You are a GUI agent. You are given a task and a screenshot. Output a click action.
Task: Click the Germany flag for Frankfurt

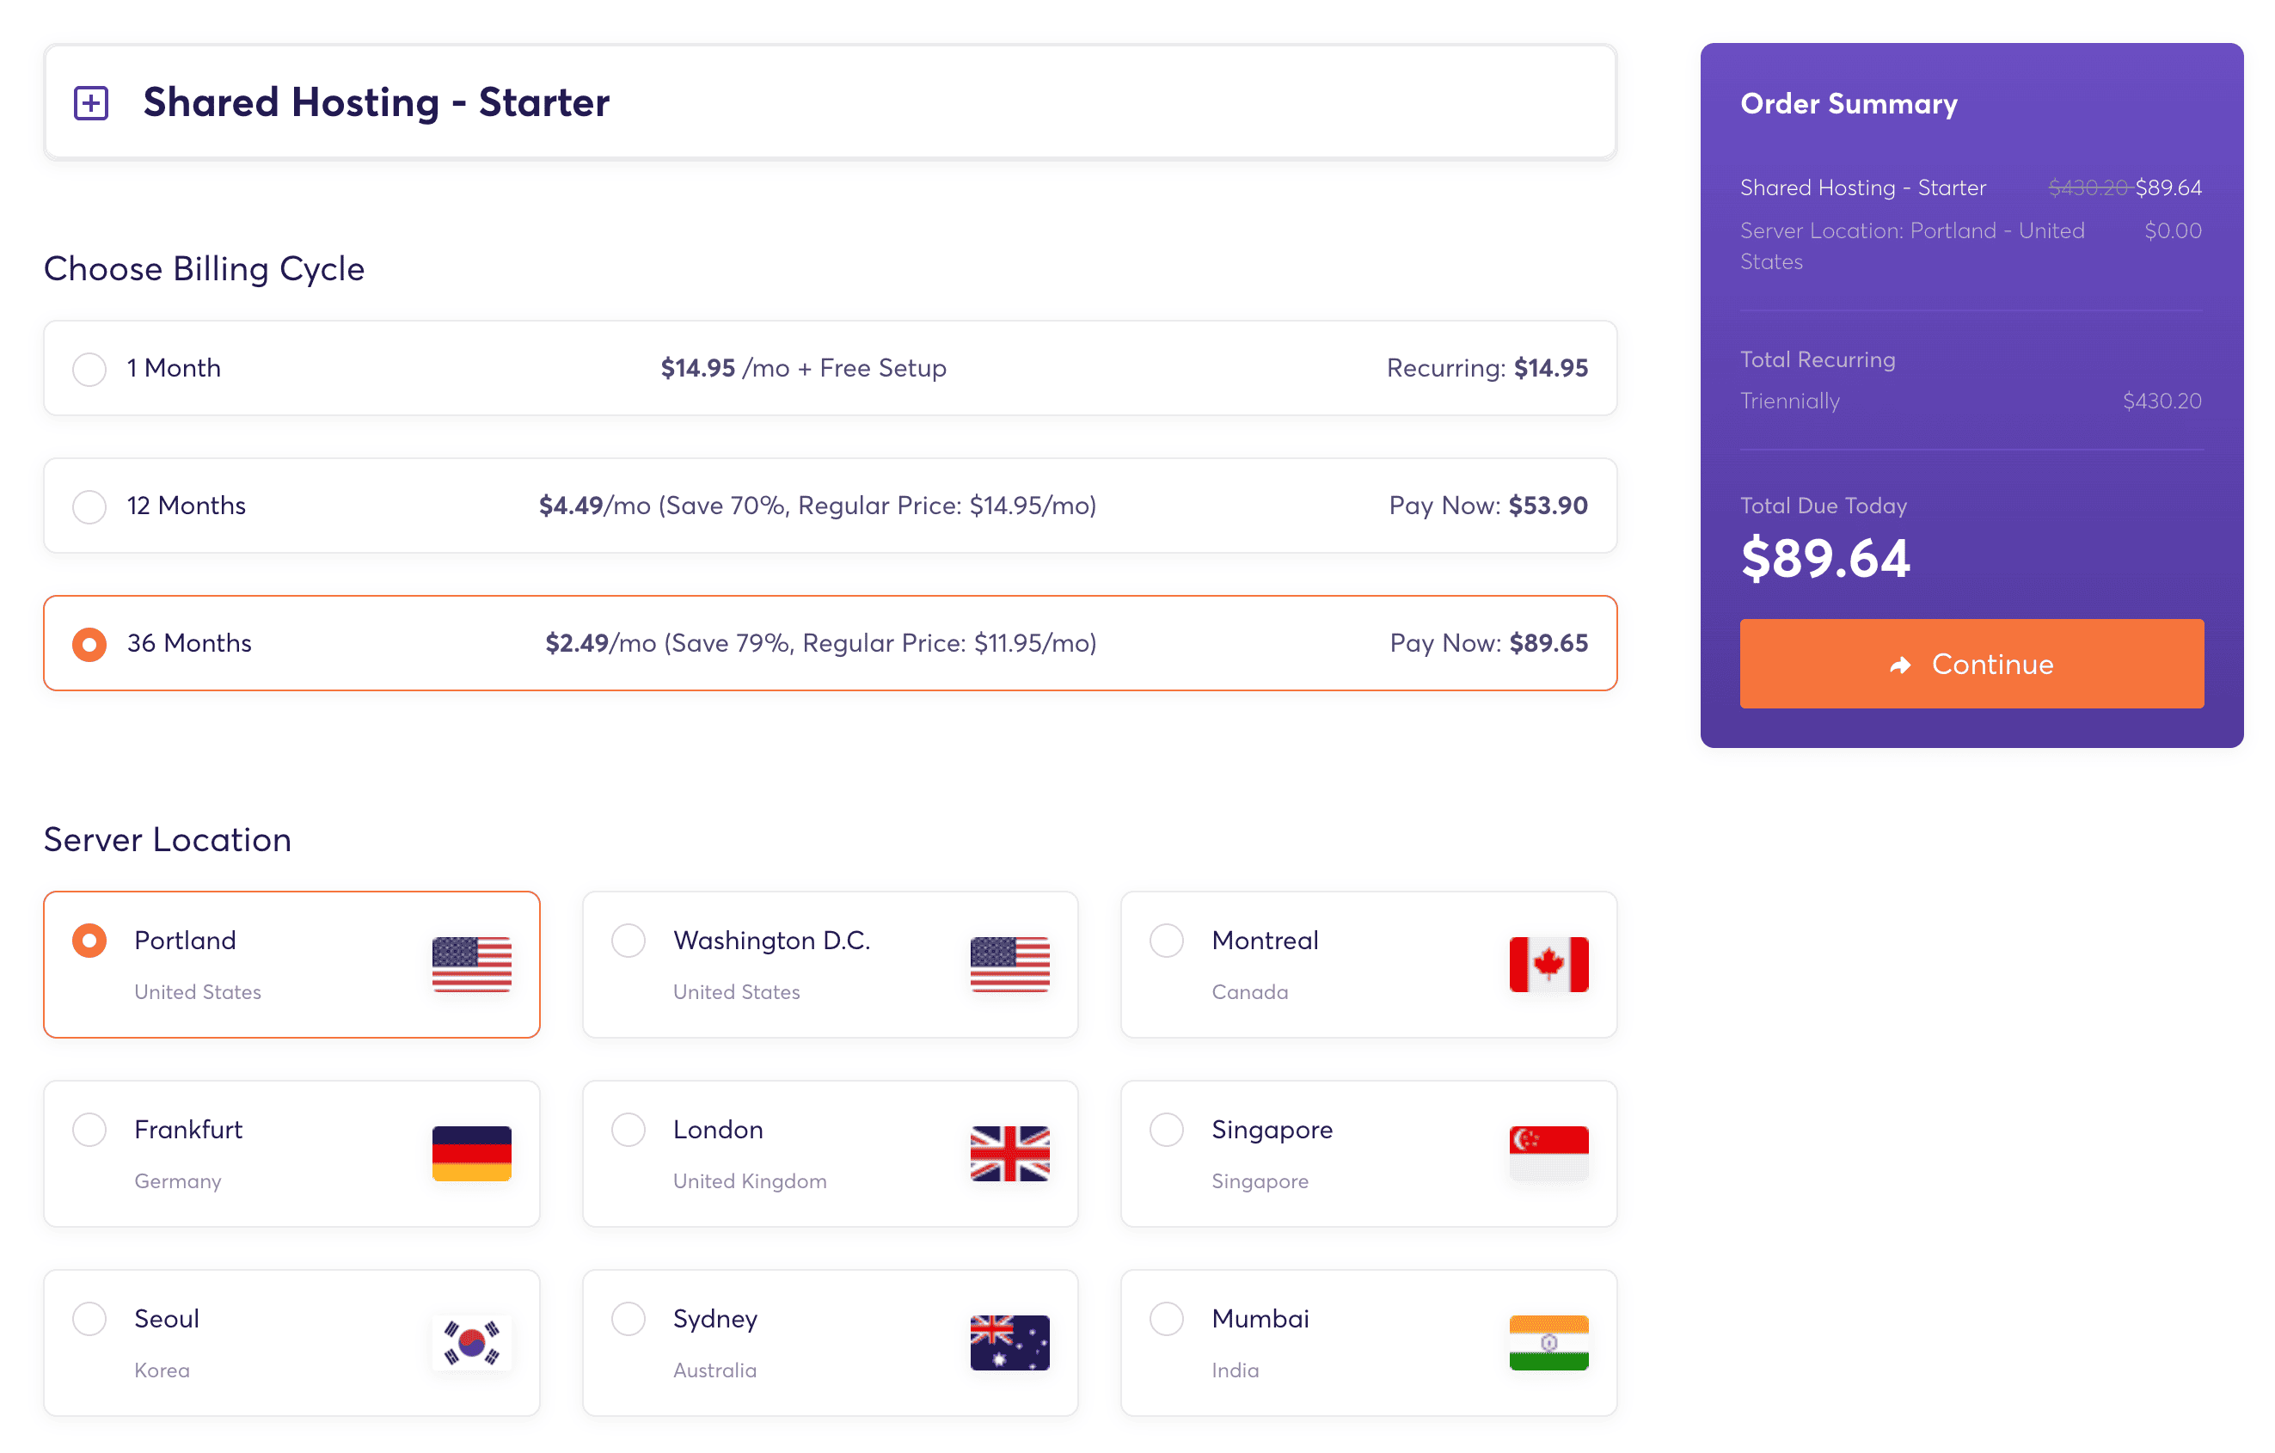coord(471,1154)
